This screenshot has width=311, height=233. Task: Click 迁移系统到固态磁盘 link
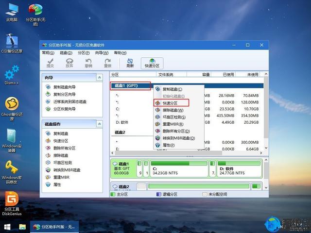70,101
